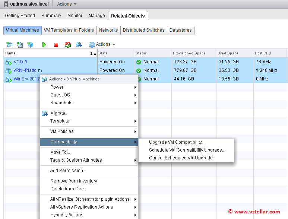
Task: Sort by the Provisioned Space column header
Action: (x=189, y=53)
